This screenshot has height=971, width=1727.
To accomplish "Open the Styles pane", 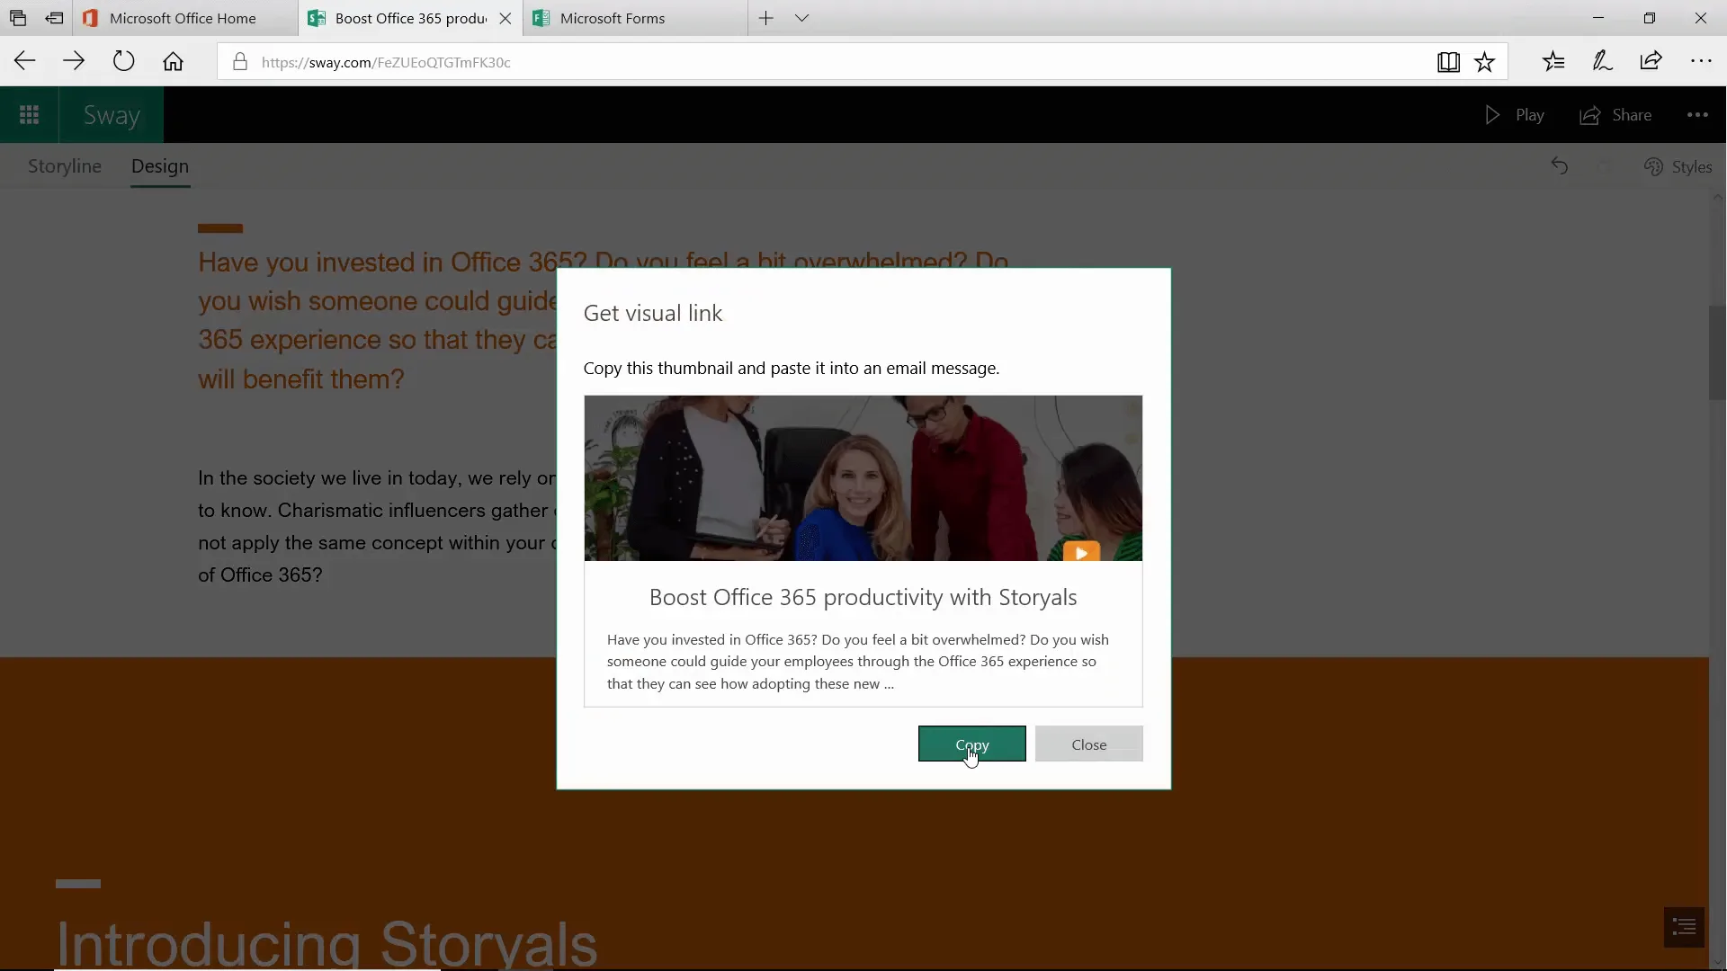I will point(1678,166).
